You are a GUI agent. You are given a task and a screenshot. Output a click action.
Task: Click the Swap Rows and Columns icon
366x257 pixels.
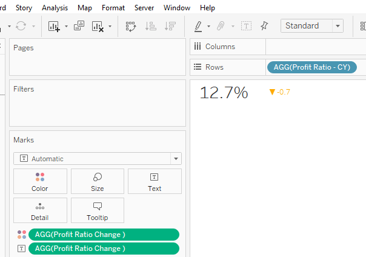(x=131, y=26)
